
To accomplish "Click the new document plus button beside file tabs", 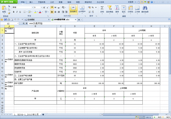I will pyautogui.click(x=79, y=20).
